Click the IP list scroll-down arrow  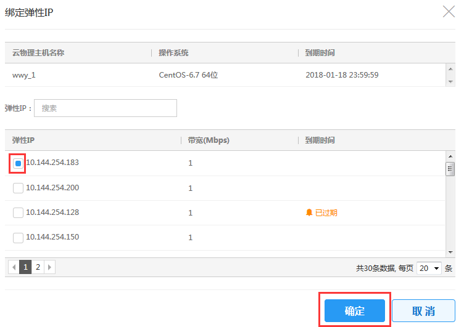[x=450, y=252]
